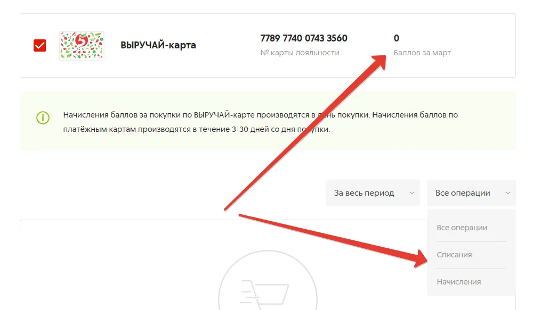Click the № карты лояльности label
Image resolution: width=541 pixels, height=310 pixels.
pos(300,53)
